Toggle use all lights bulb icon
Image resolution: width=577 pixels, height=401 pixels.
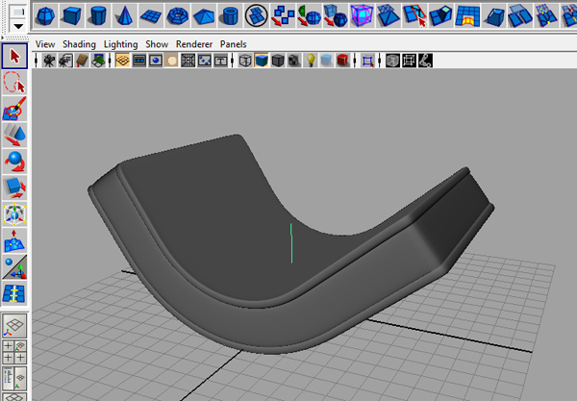tap(311, 61)
